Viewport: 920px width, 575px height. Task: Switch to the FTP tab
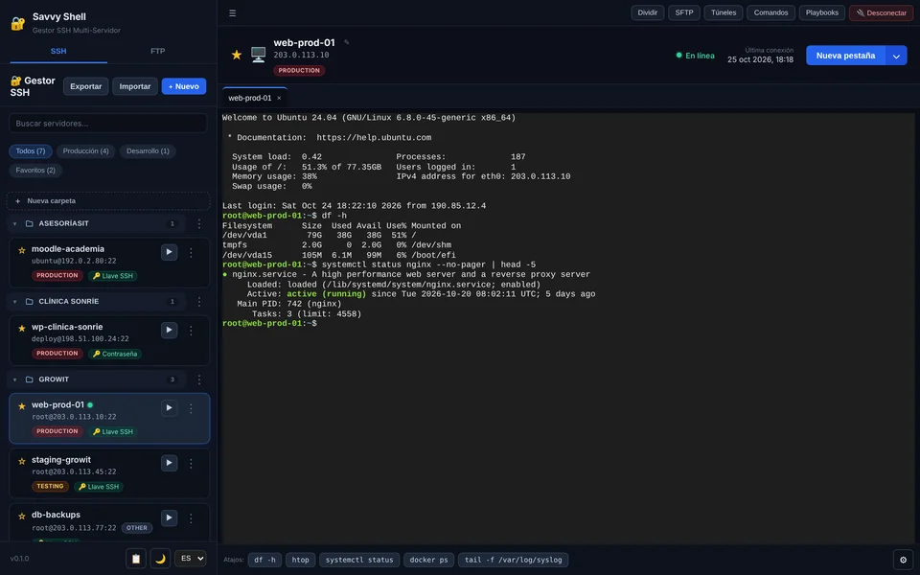click(158, 52)
